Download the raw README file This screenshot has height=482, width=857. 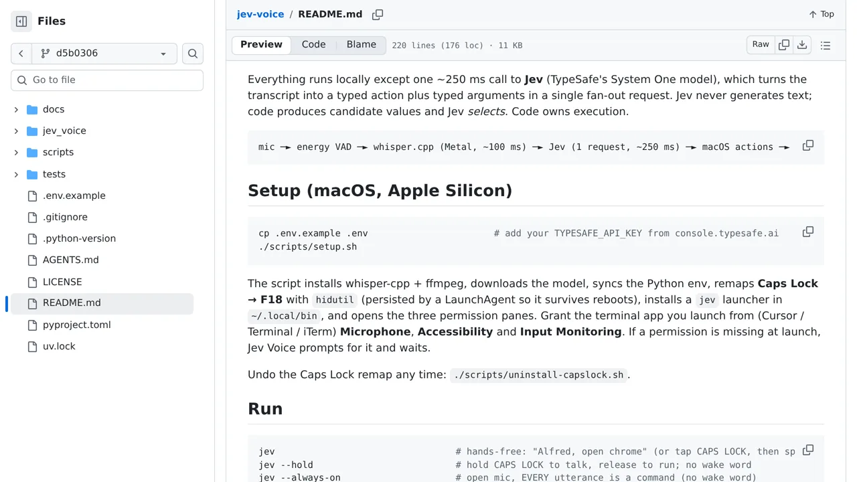tap(802, 45)
